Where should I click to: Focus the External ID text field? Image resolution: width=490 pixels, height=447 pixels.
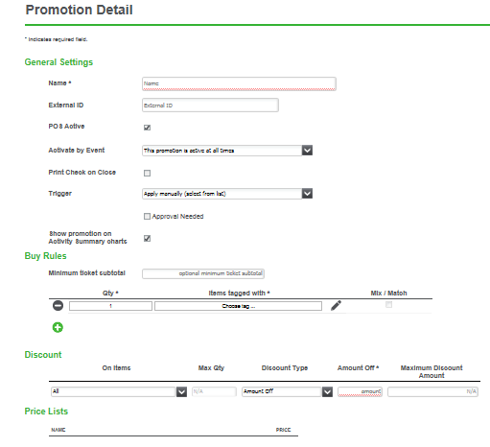pyautogui.click(x=210, y=106)
